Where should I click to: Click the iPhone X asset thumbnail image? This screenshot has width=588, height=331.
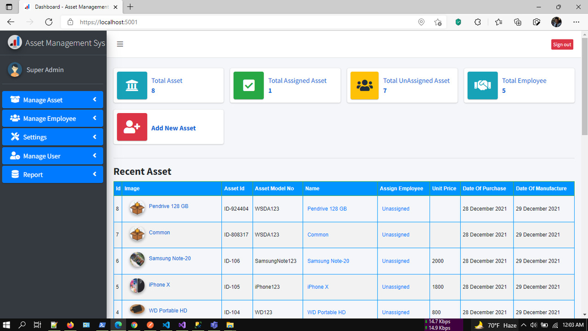pyautogui.click(x=137, y=286)
